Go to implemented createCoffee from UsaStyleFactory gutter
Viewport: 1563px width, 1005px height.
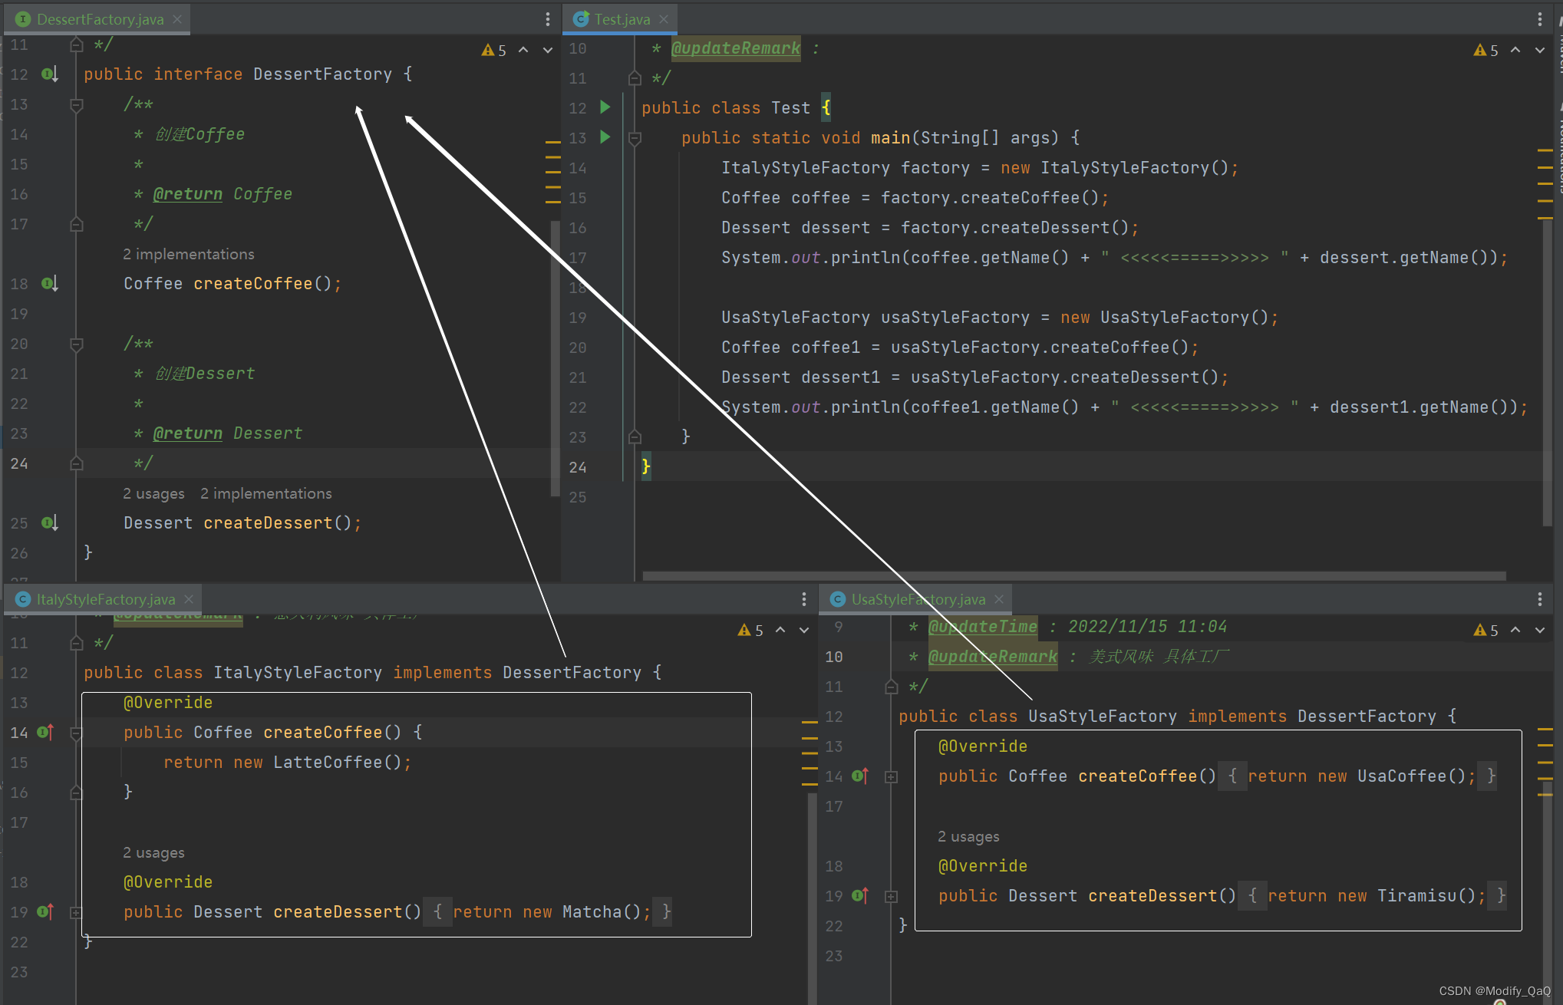coord(860,776)
